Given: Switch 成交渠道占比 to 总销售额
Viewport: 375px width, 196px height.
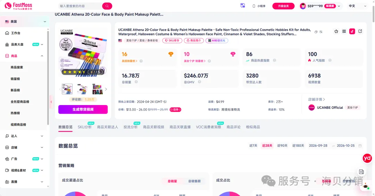Looking at the screenshot, I should (194, 181).
